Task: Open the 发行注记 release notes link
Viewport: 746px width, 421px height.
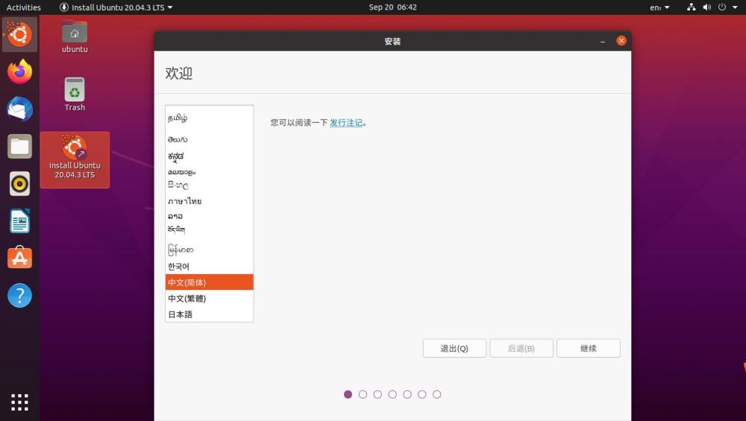Action: [x=346, y=123]
